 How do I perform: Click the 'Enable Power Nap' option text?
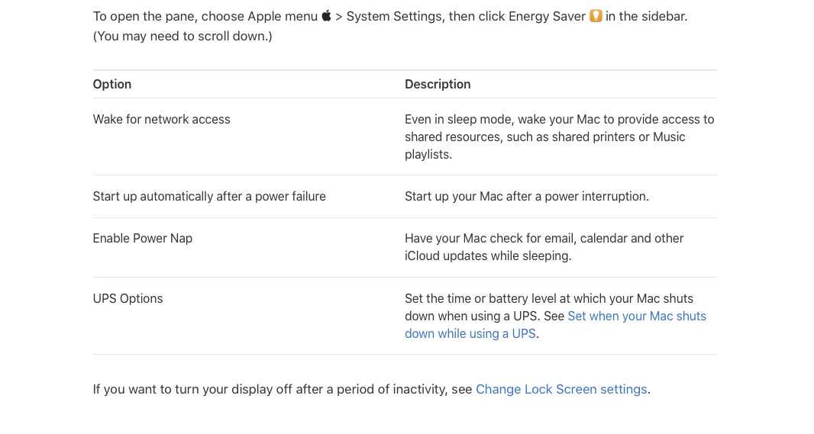click(143, 239)
